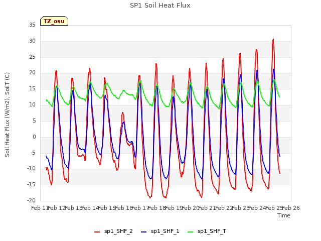Click the Feb 11 x-axis tick label

point(39,208)
